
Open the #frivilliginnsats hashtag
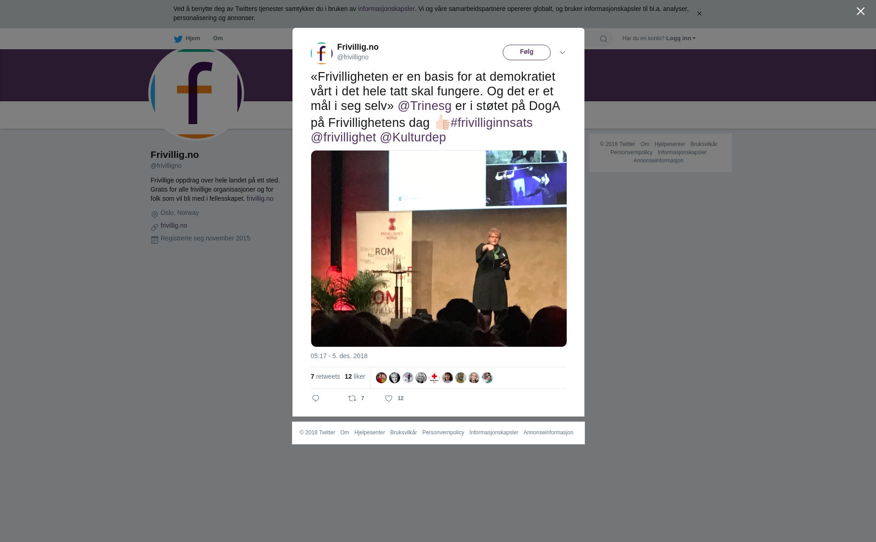[491, 123]
